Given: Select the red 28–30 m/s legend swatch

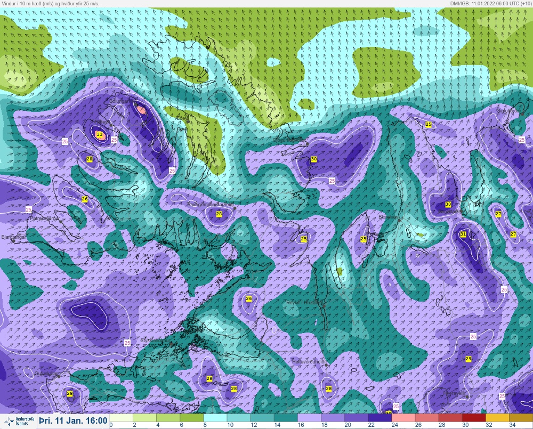Looking at the screenshot, I should coord(450,417).
